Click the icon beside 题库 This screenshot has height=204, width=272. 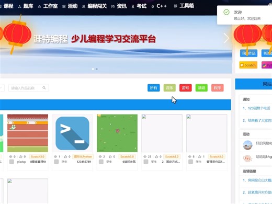pyautogui.click(x=20, y=6)
